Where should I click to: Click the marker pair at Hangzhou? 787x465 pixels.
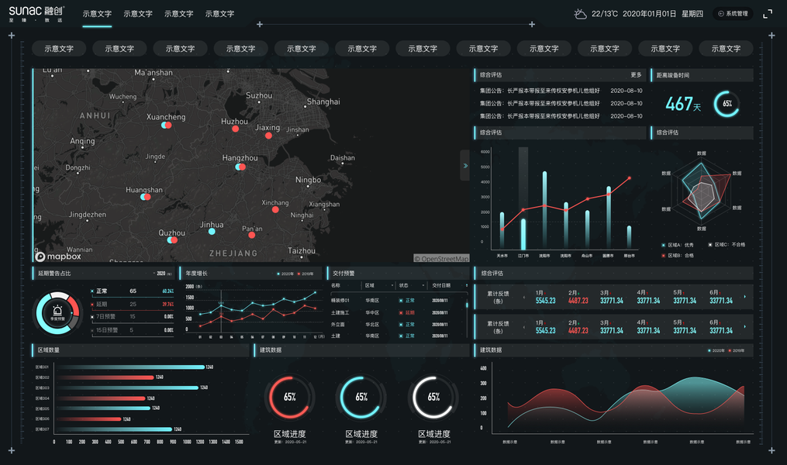[x=240, y=167]
